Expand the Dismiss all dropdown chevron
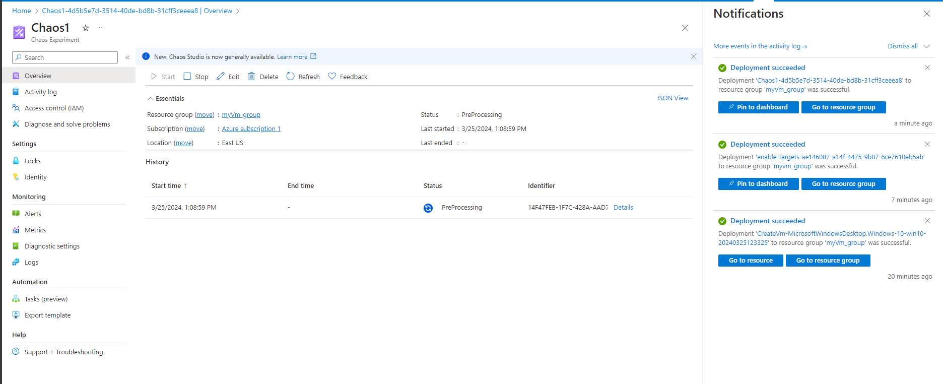 pos(926,46)
